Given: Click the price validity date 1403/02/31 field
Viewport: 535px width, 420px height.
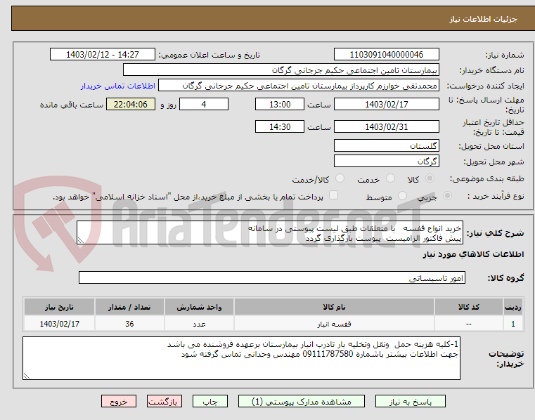Looking at the screenshot, I should pos(386,126).
